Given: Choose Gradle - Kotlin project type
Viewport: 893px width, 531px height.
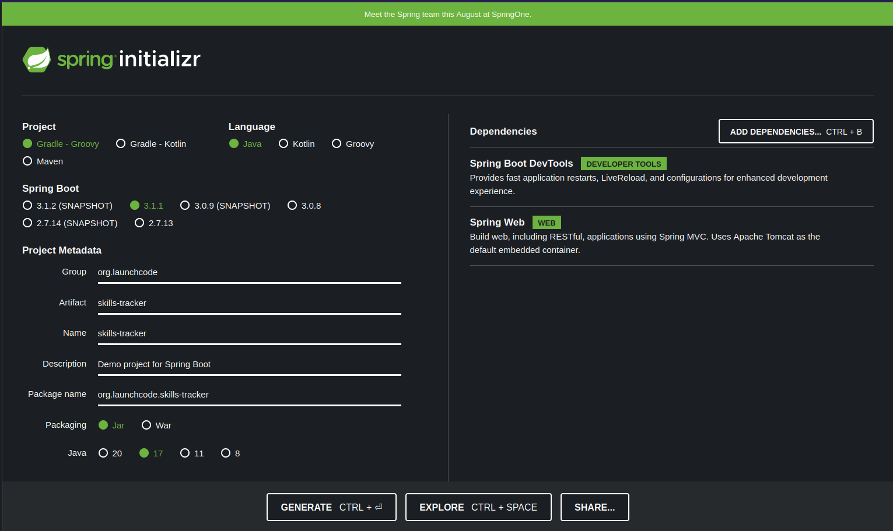Looking at the screenshot, I should point(121,144).
